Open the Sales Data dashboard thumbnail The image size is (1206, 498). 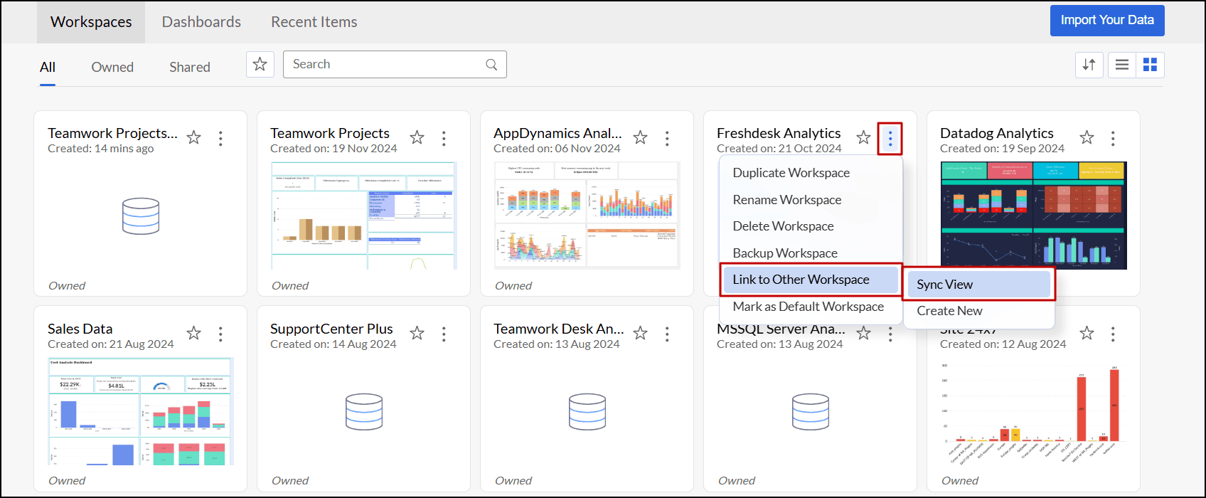(x=141, y=411)
